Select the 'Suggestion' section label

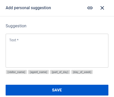(16, 26)
